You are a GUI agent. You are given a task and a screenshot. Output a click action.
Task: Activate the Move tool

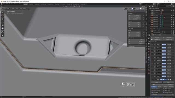[x=2, y=19]
